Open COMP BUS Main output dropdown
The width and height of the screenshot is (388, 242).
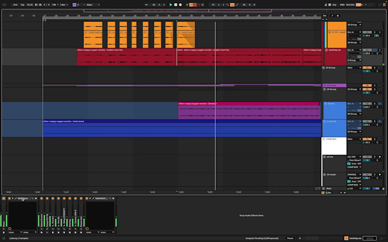tap(354, 139)
